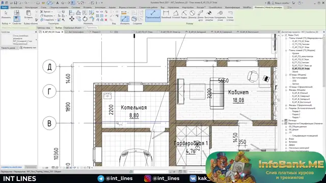
Task: Activate the Высотная отметка spot elevation tool
Action: pos(209,16)
